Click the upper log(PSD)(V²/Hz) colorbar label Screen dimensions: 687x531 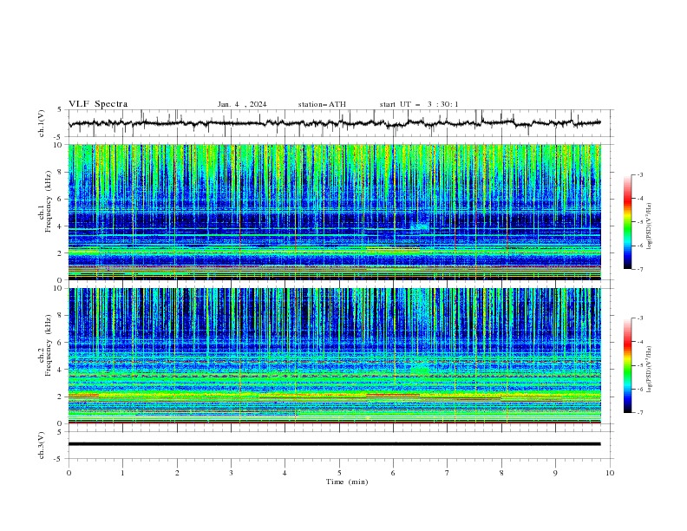[x=649, y=226]
